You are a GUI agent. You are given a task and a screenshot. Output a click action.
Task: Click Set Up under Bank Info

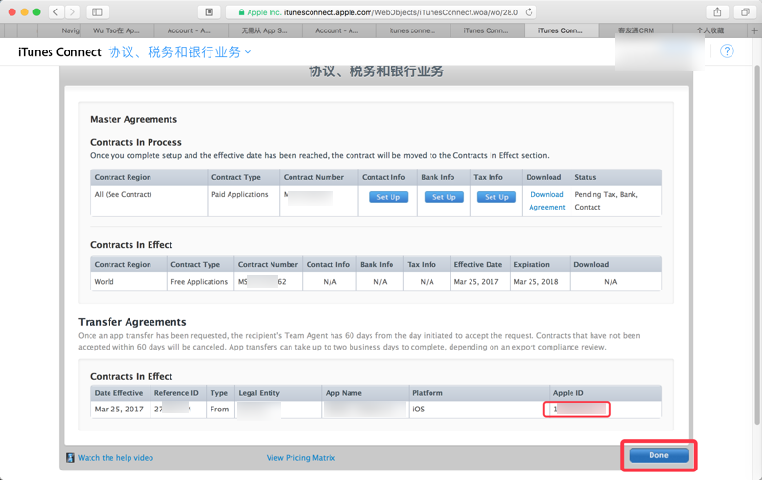click(444, 197)
